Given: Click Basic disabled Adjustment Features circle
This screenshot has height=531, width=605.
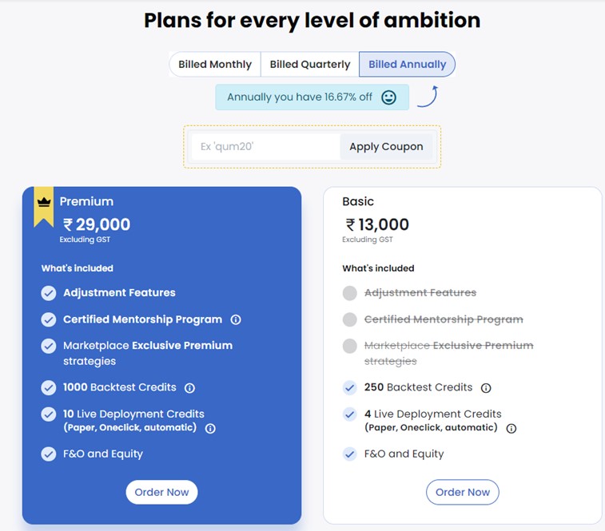Looking at the screenshot, I should (x=349, y=293).
